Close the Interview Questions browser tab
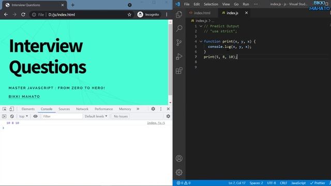 (x=63, y=5)
